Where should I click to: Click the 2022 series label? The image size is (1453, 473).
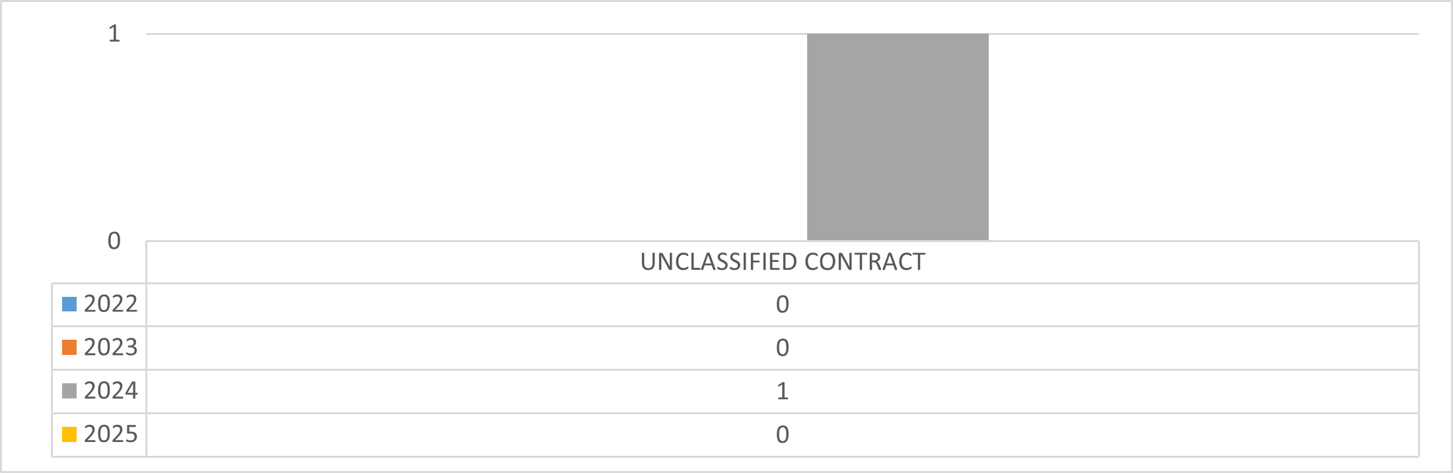pyautogui.click(x=110, y=304)
